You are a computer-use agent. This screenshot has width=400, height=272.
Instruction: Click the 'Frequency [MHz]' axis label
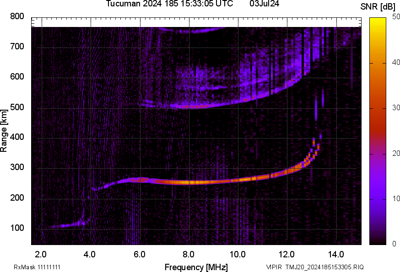(x=196, y=267)
